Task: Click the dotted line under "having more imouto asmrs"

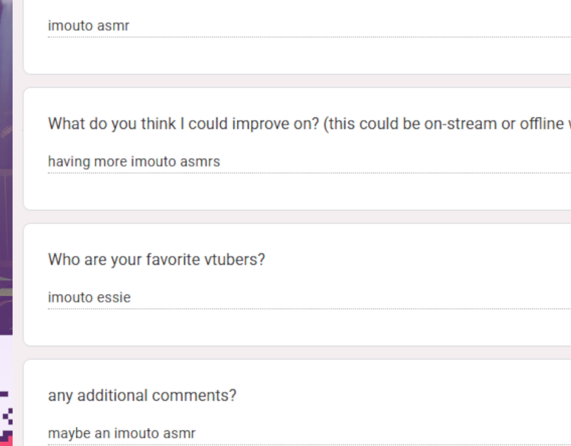Action: coord(310,173)
